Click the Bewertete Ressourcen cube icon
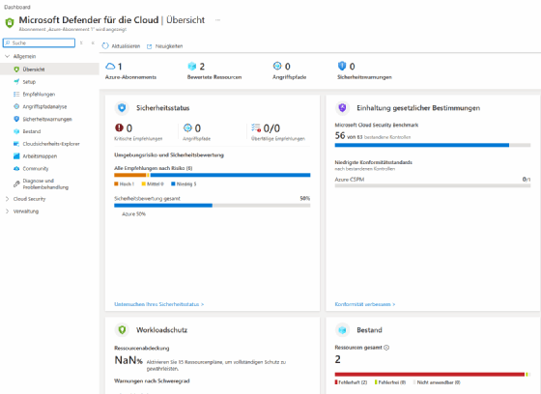 (x=192, y=66)
